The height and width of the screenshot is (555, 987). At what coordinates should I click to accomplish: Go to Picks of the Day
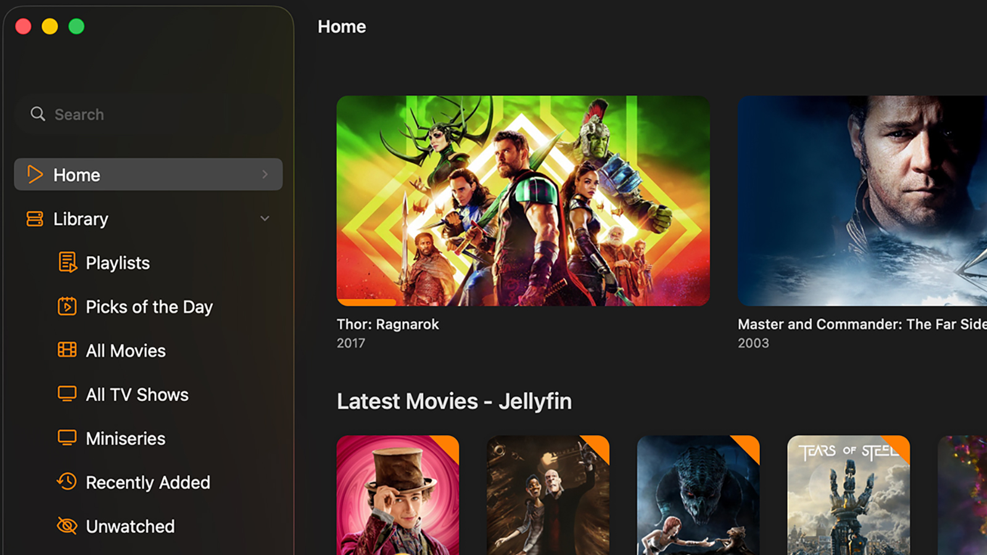click(148, 306)
